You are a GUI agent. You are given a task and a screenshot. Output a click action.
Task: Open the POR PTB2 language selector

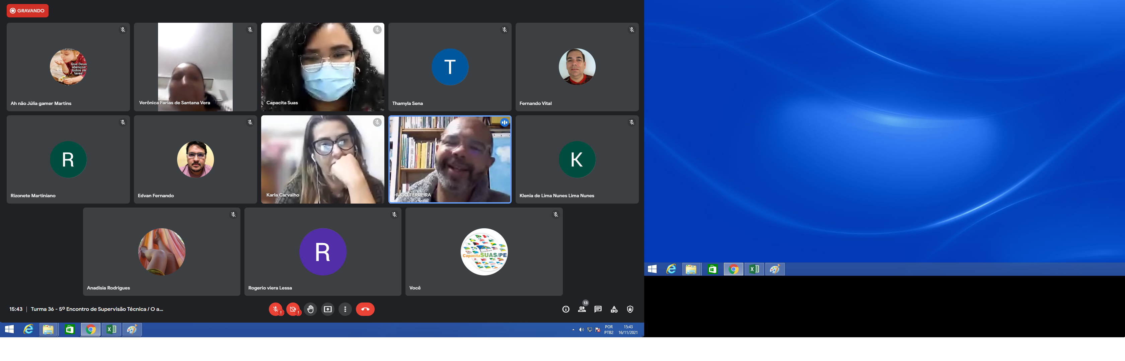click(609, 330)
